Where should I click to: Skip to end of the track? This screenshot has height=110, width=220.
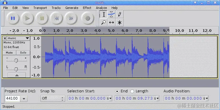pos(71,18)
